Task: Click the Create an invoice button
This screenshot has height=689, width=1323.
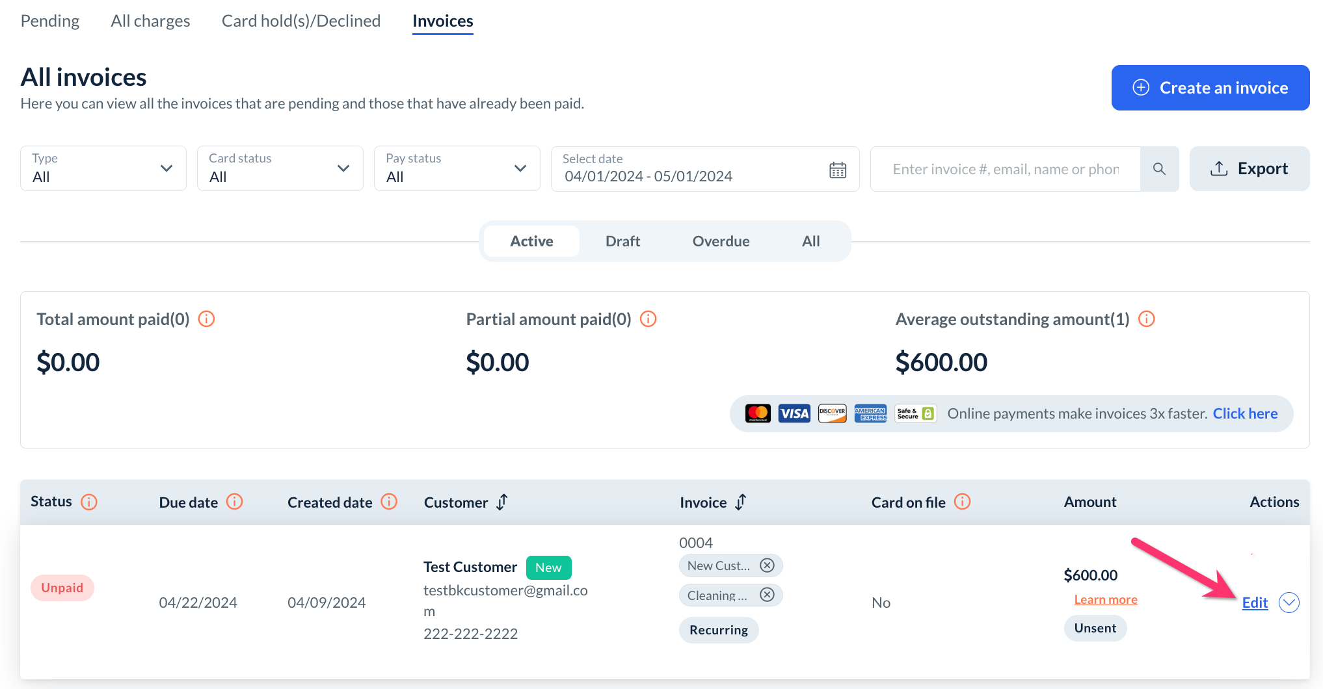Action: [1210, 88]
